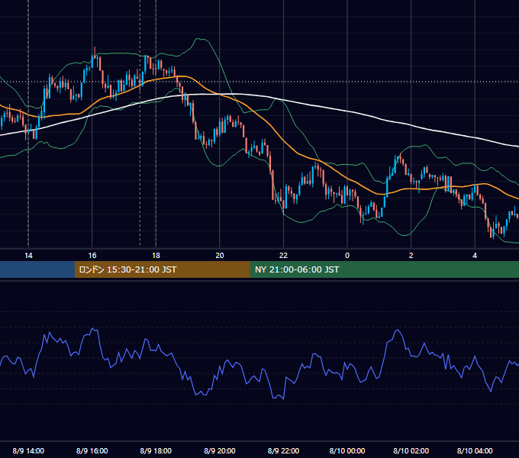The image size is (519, 458).
Task: Click the "2" hour label on price chart axis
Action: coord(411,256)
